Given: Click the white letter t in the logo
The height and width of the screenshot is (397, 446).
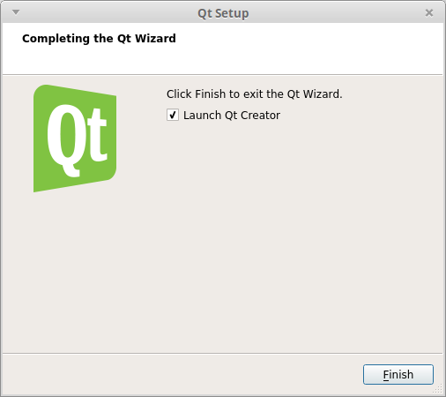Looking at the screenshot, I should [95, 135].
